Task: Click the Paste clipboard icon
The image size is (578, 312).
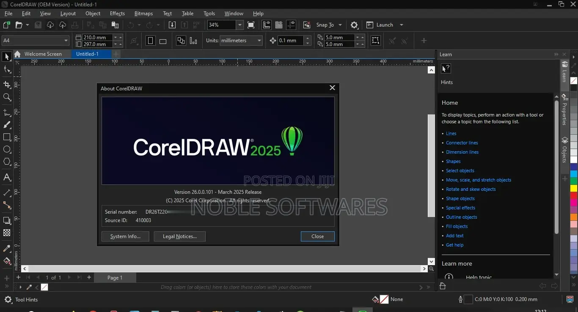Action: click(115, 25)
